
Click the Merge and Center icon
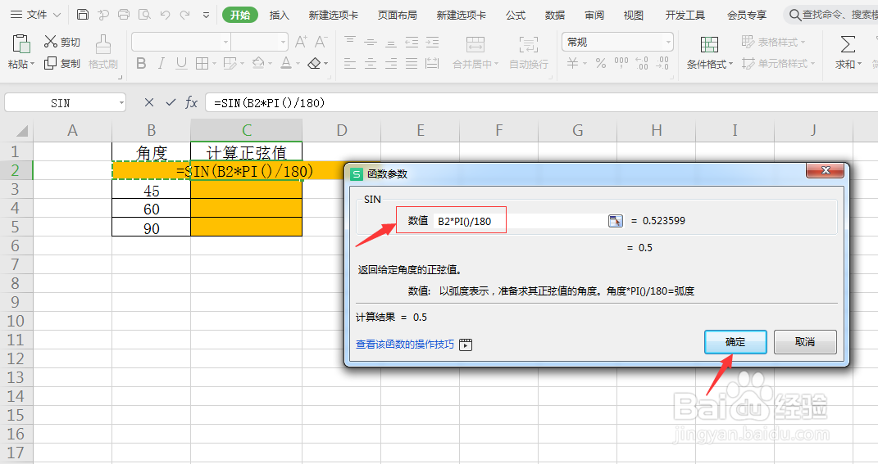tap(475, 44)
